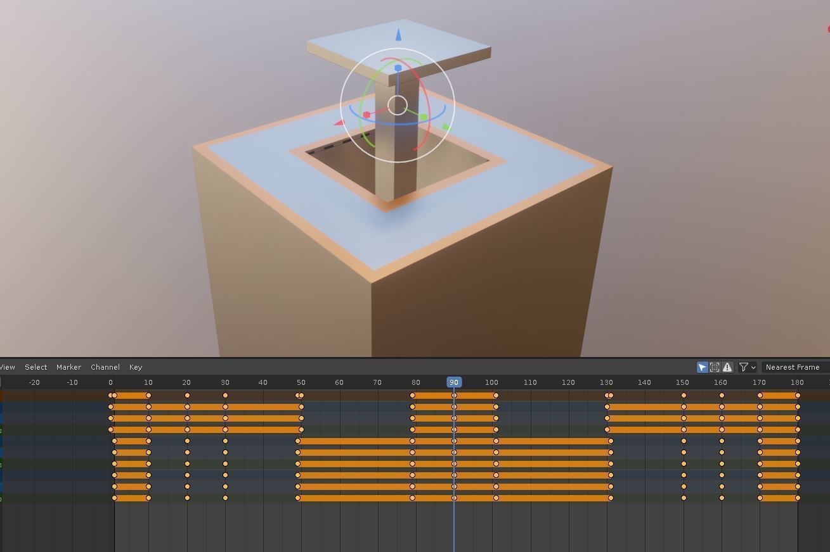Click the red X-axis scale cube handle

point(366,115)
